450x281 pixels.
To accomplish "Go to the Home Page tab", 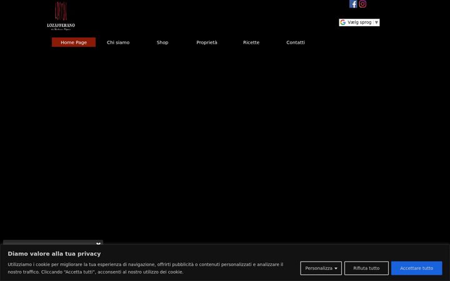I will coord(74,42).
